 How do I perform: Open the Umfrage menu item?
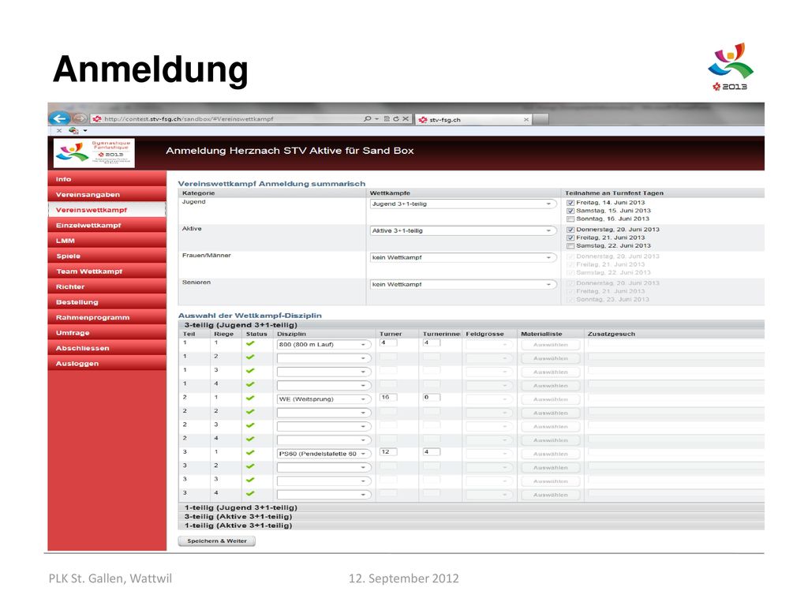point(107,333)
